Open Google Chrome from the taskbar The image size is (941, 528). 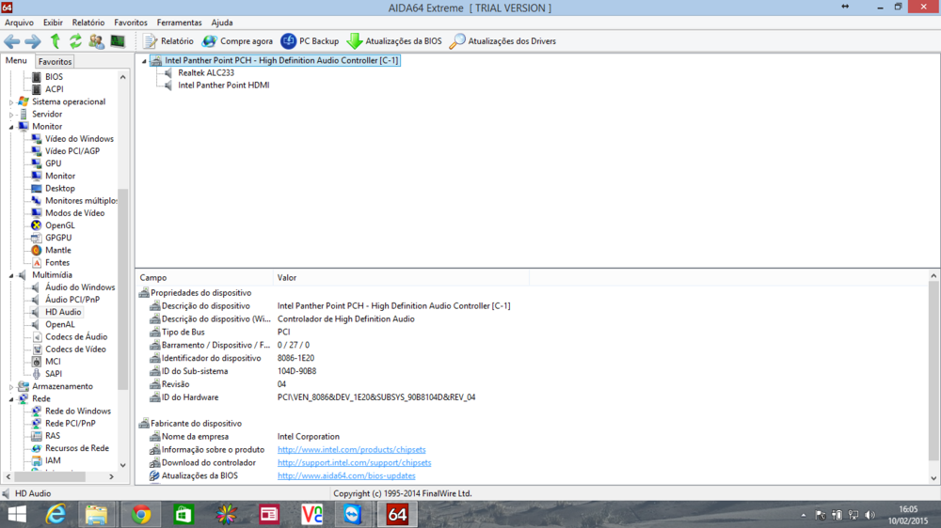coord(141,514)
